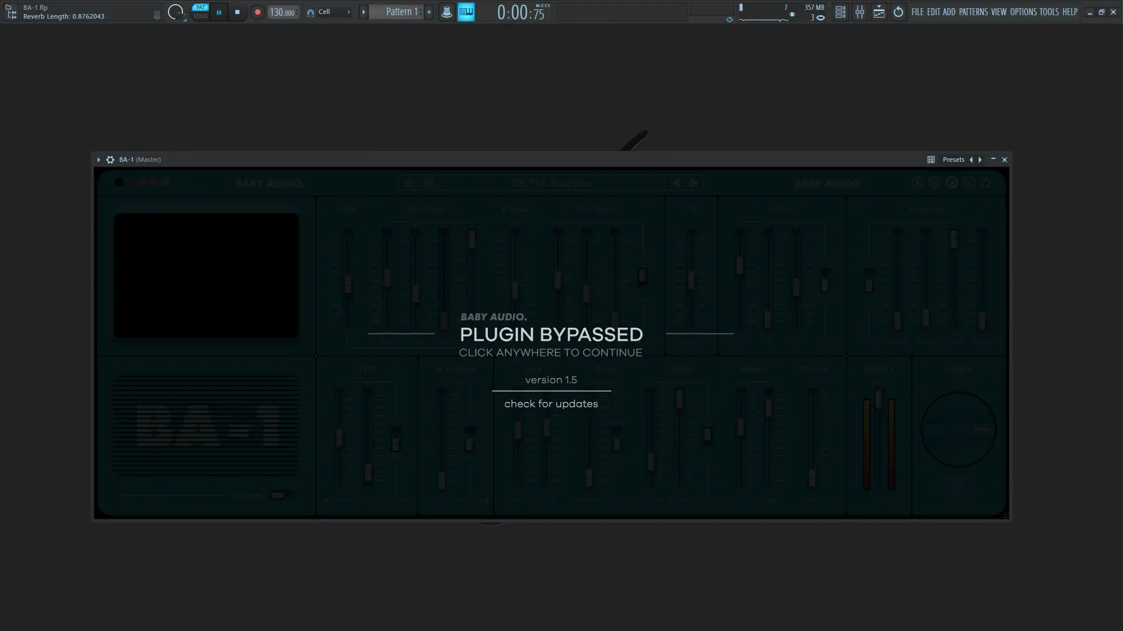The height and width of the screenshot is (631, 1123).
Task: Stop playback using the stop button
Action: 237,12
